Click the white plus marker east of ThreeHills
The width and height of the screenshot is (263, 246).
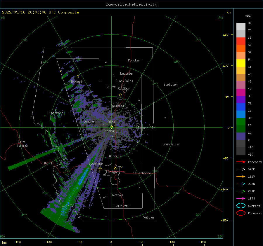165,118
